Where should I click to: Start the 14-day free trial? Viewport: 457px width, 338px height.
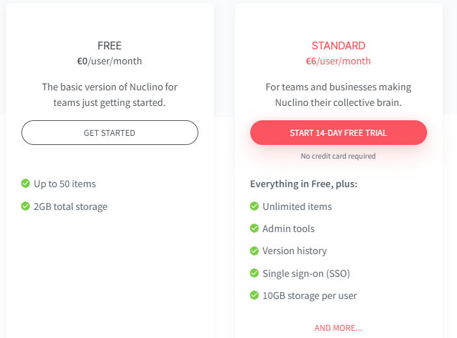(x=339, y=133)
